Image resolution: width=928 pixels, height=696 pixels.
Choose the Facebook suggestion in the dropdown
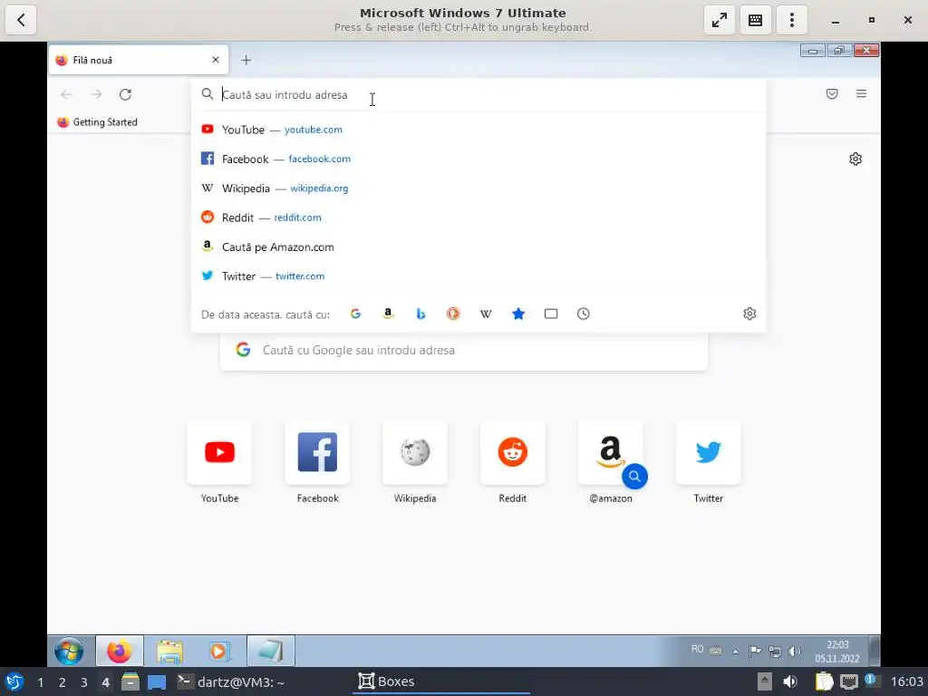pos(478,159)
